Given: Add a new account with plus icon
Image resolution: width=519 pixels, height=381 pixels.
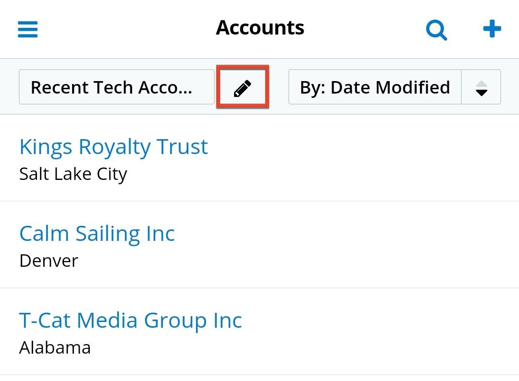Looking at the screenshot, I should [492, 29].
